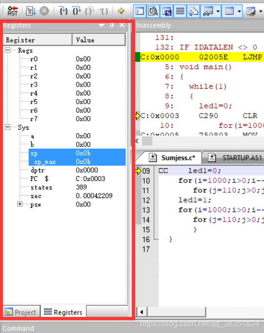Image resolution: width=264 pixels, height=333 pixels.
Task: Select the sp stack pointer row
Action: tap(77, 153)
